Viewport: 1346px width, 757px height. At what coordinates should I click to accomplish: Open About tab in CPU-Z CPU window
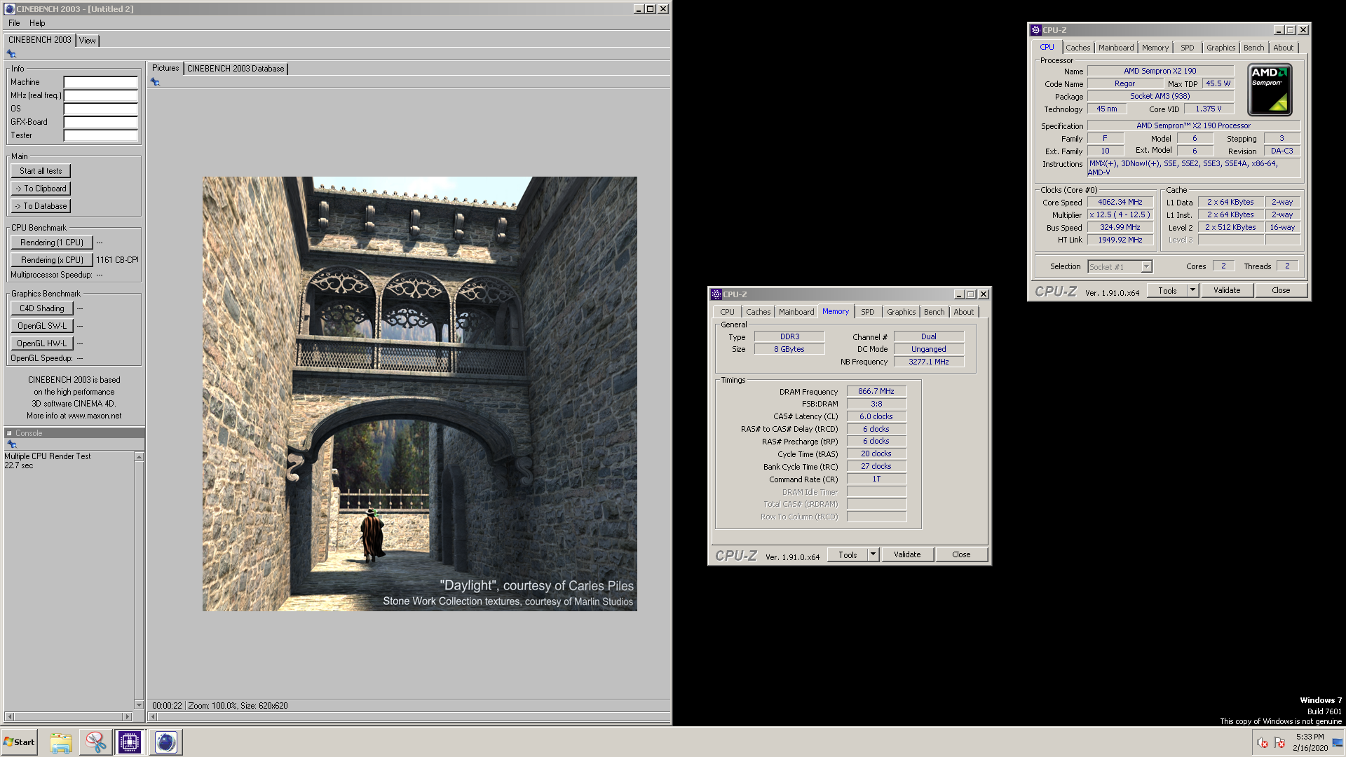[x=1284, y=48]
